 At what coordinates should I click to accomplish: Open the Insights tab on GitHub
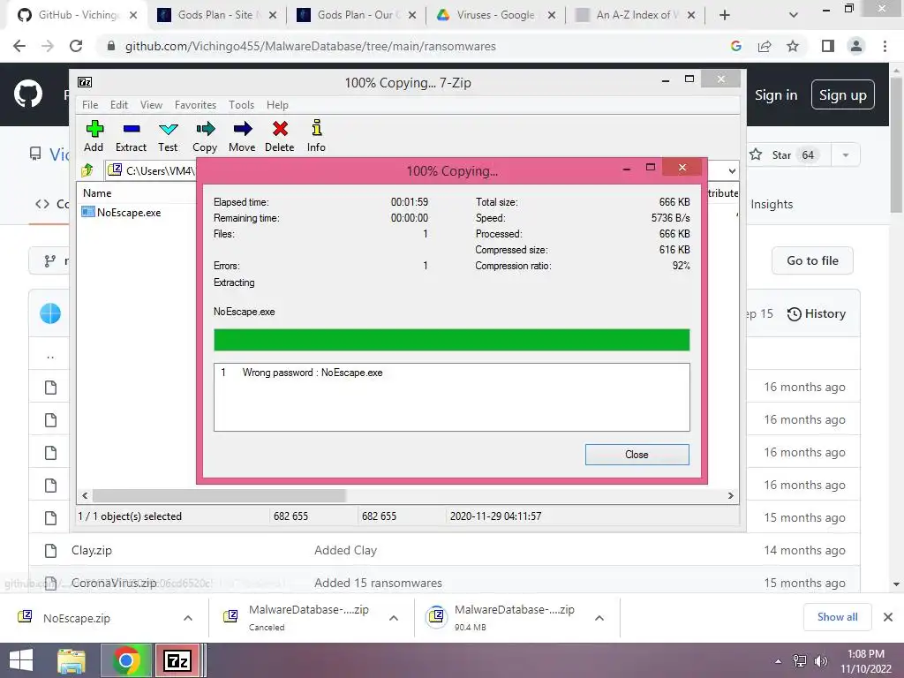click(x=772, y=204)
